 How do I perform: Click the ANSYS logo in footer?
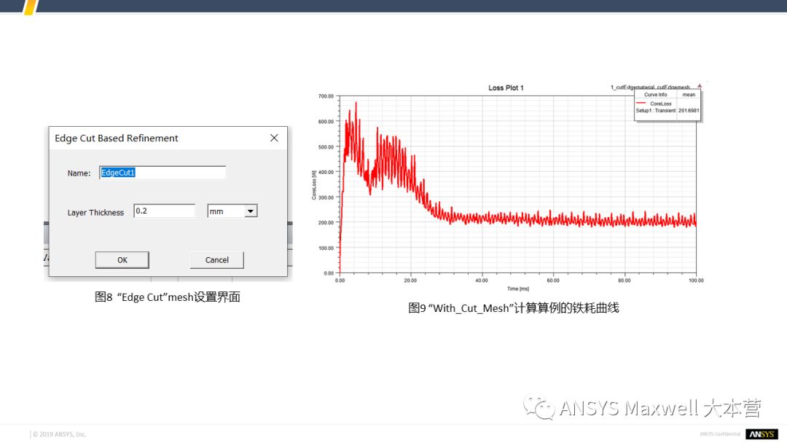click(x=761, y=434)
